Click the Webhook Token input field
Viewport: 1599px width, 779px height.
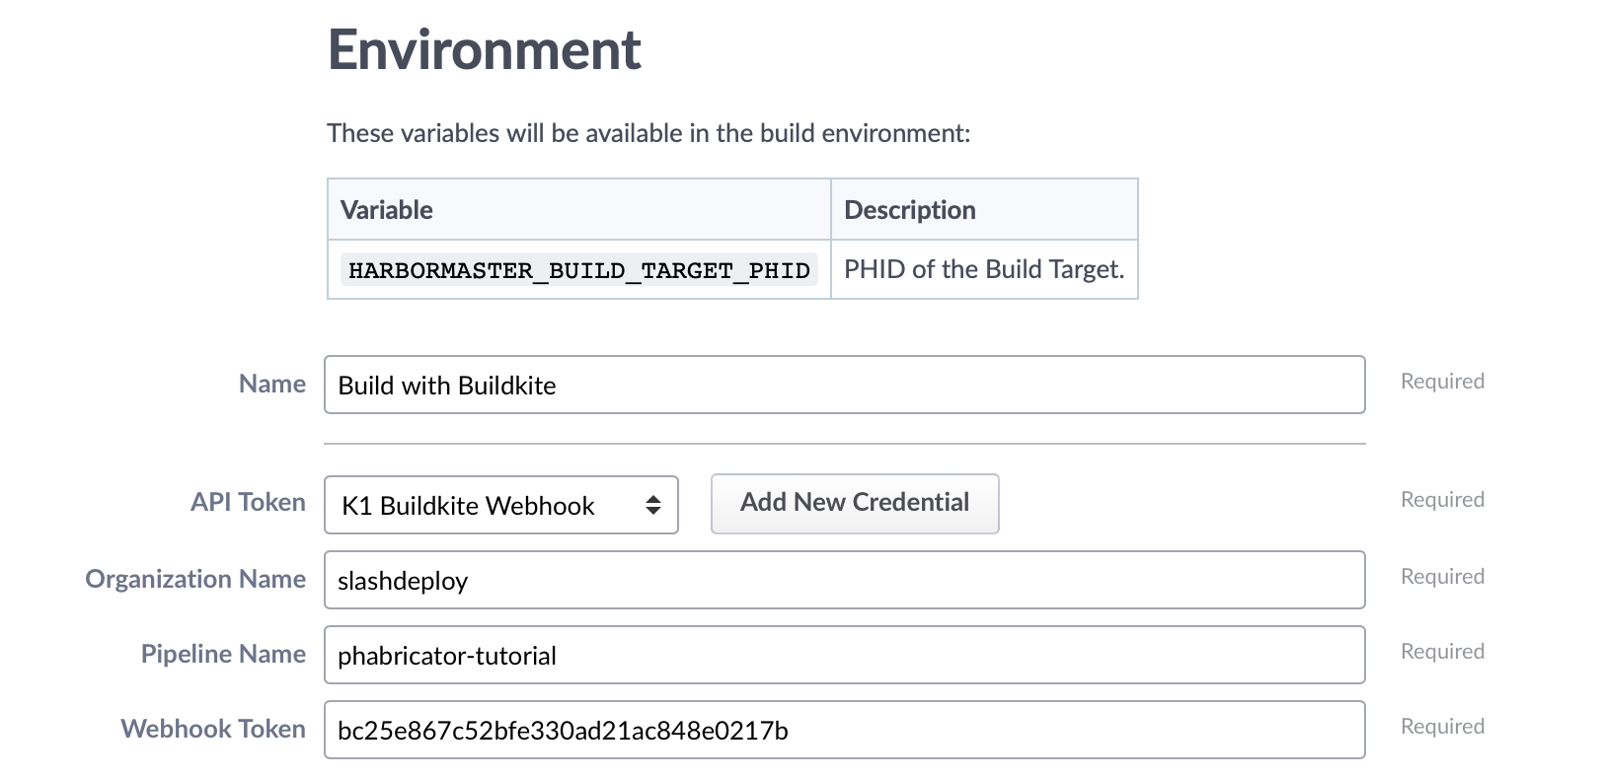844,730
